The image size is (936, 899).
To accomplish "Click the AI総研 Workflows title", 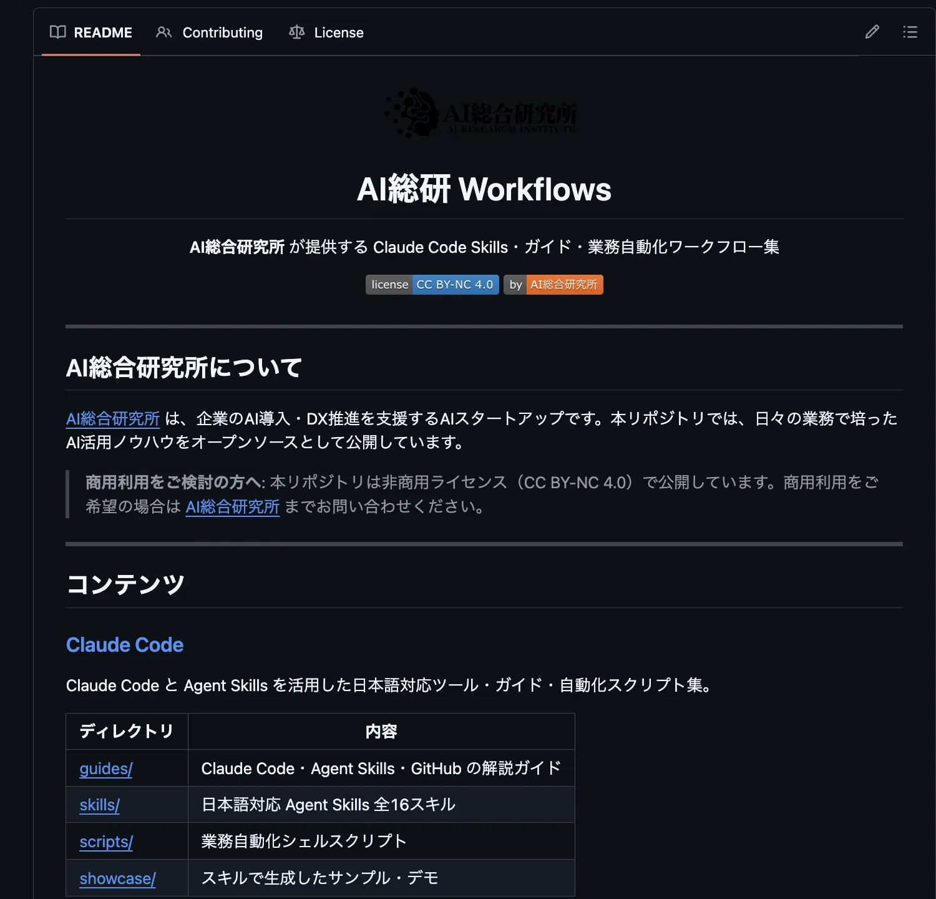I will 484,189.
